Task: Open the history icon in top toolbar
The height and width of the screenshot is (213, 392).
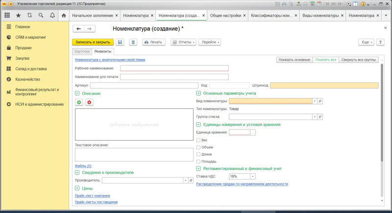Action: pyautogui.click(x=30, y=15)
